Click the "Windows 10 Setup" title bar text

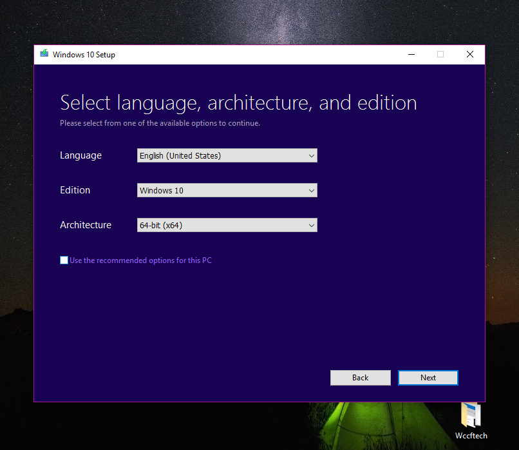pyautogui.click(x=84, y=55)
